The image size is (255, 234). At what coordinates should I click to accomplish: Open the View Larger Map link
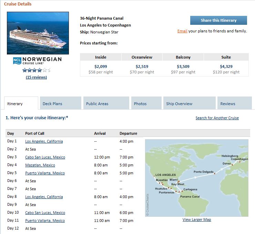point(197,220)
